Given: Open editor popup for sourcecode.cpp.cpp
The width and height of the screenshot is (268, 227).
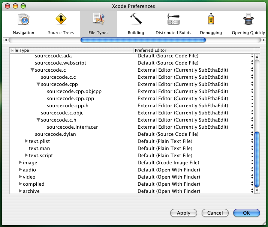Looking at the screenshot, I should click(252, 98).
